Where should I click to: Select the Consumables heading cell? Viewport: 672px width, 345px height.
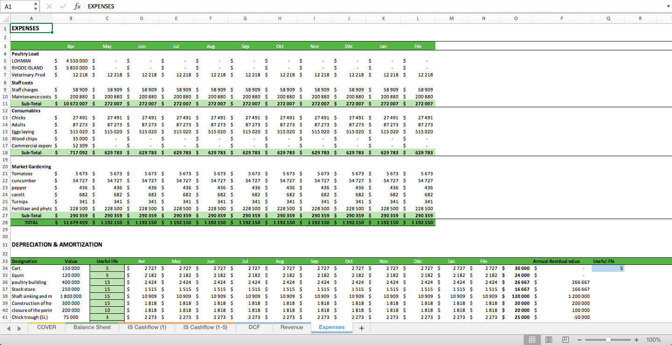tap(31, 110)
